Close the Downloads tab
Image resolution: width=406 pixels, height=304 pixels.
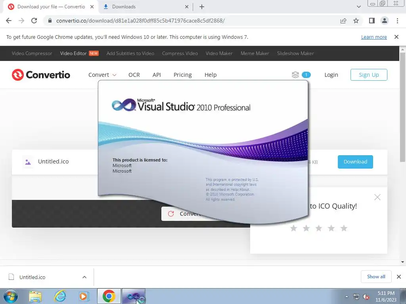(187, 7)
